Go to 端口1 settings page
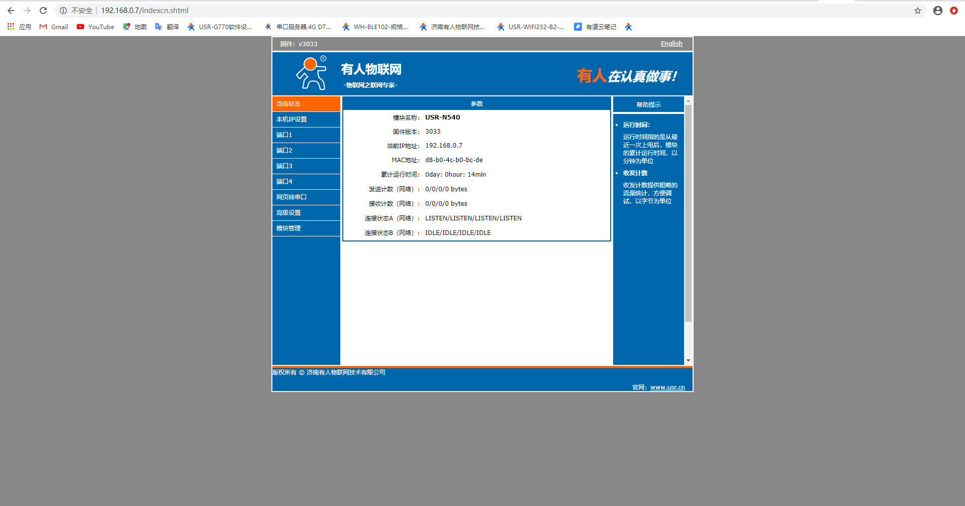 pyautogui.click(x=306, y=135)
